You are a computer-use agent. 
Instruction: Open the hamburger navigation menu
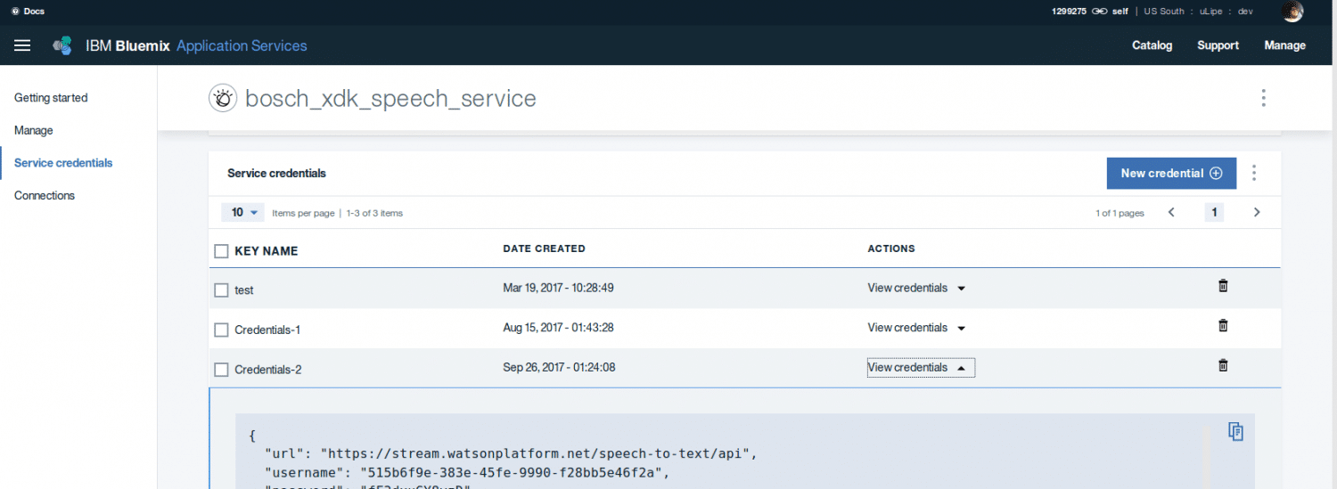[22, 45]
